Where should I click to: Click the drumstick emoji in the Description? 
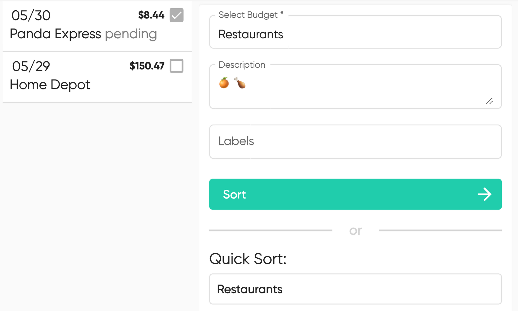tap(240, 83)
